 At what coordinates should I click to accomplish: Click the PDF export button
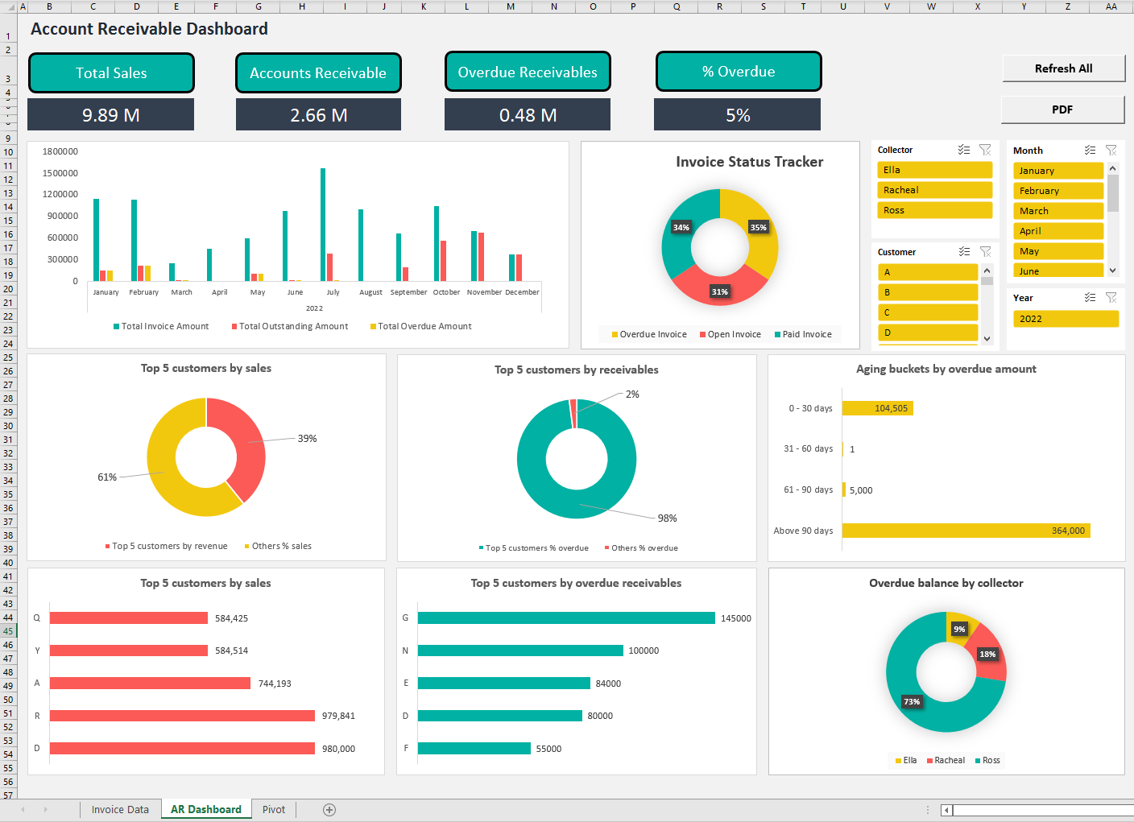[1062, 109]
